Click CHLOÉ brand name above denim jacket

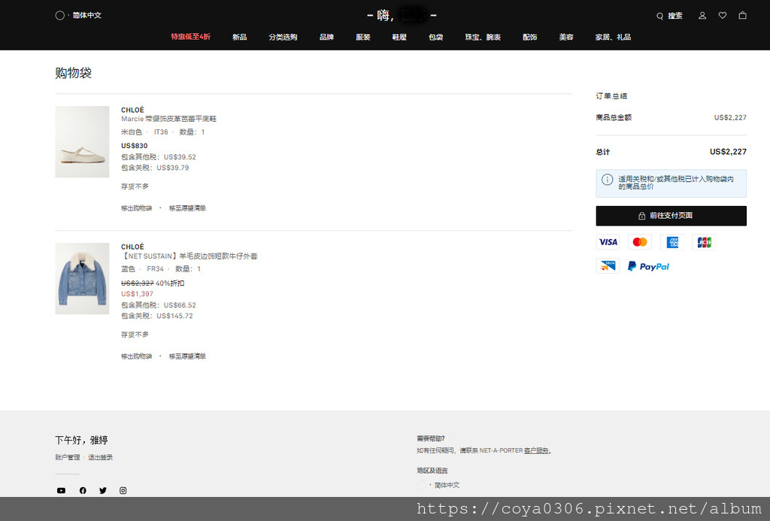(x=132, y=247)
